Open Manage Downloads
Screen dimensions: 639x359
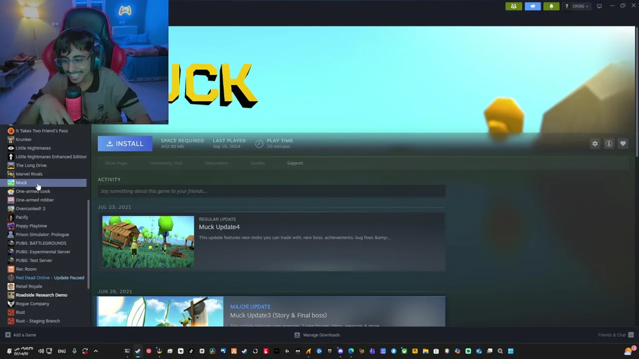pos(317,335)
